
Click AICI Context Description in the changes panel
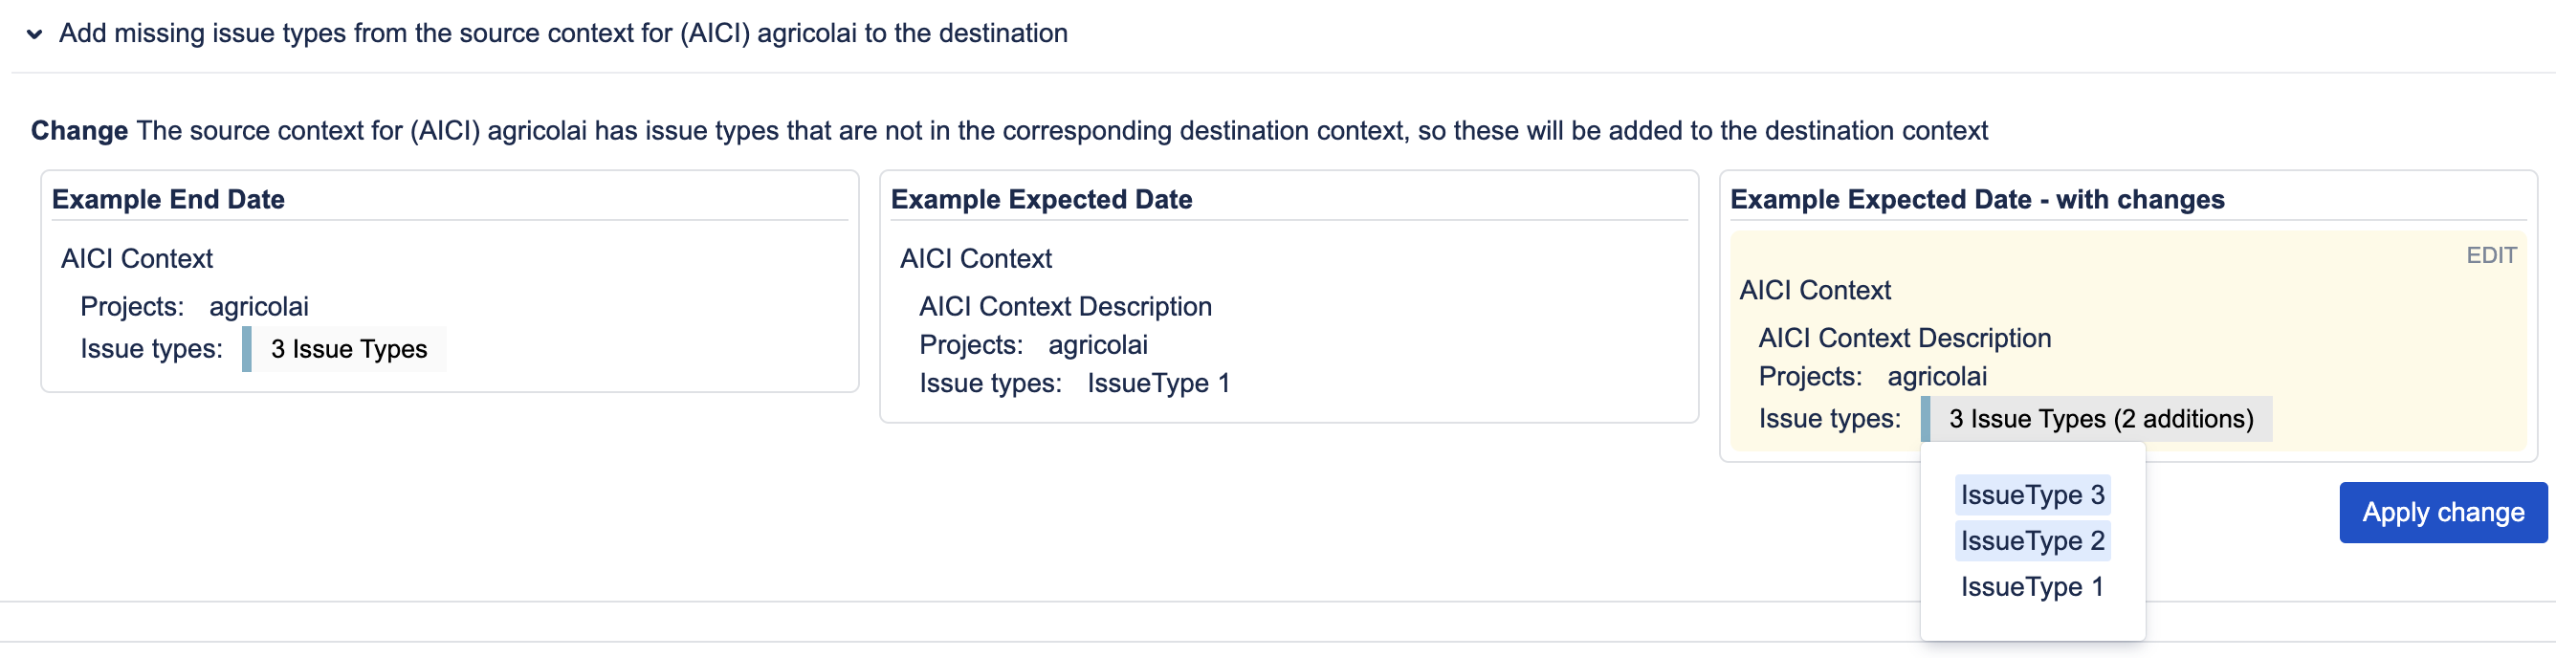click(x=1905, y=339)
